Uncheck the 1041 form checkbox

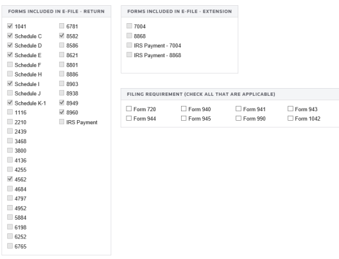coord(10,26)
